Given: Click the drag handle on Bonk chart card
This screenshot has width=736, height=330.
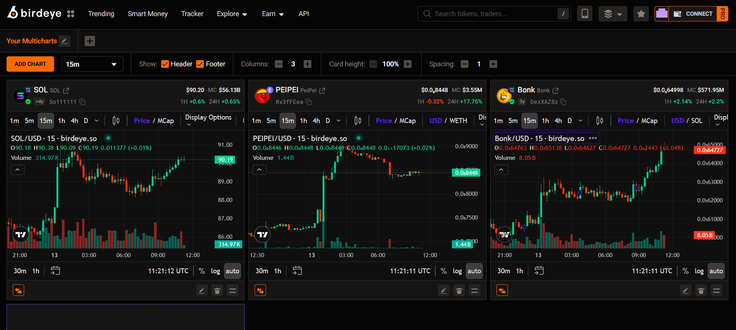Looking at the screenshot, I should point(716,291).
